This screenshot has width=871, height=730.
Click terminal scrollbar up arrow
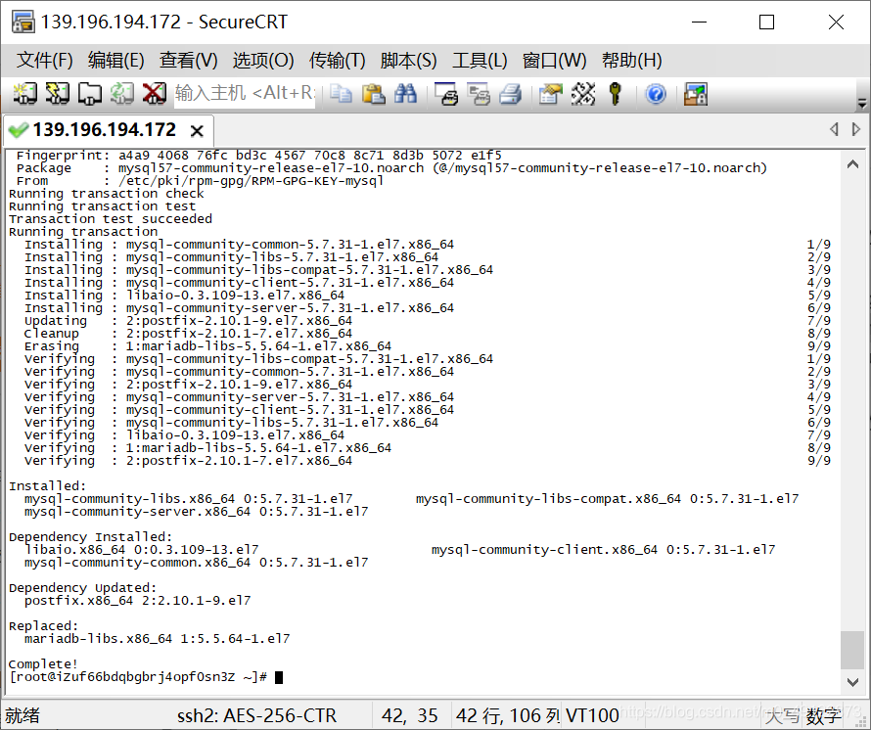point(852,164)
